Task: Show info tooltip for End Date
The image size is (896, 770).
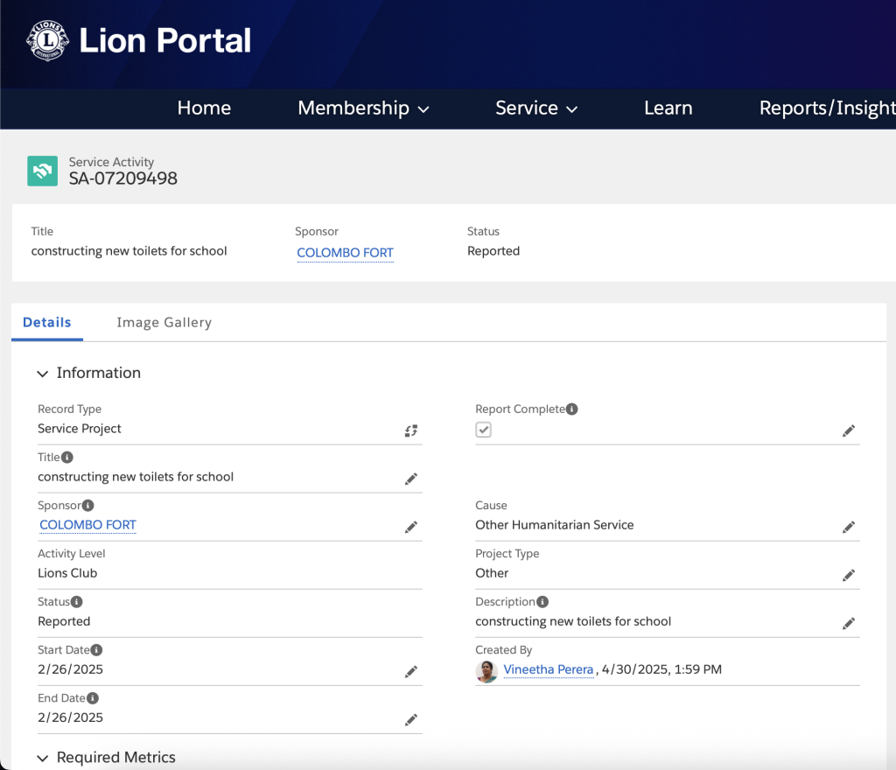Action: tap(93, 698)
